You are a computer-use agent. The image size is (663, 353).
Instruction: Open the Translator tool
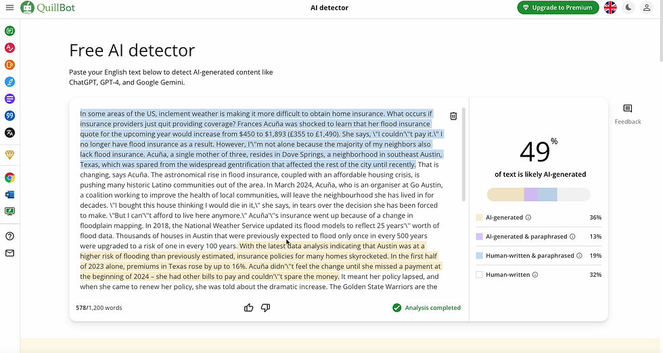pyautogui.click(x=9, y=132)
